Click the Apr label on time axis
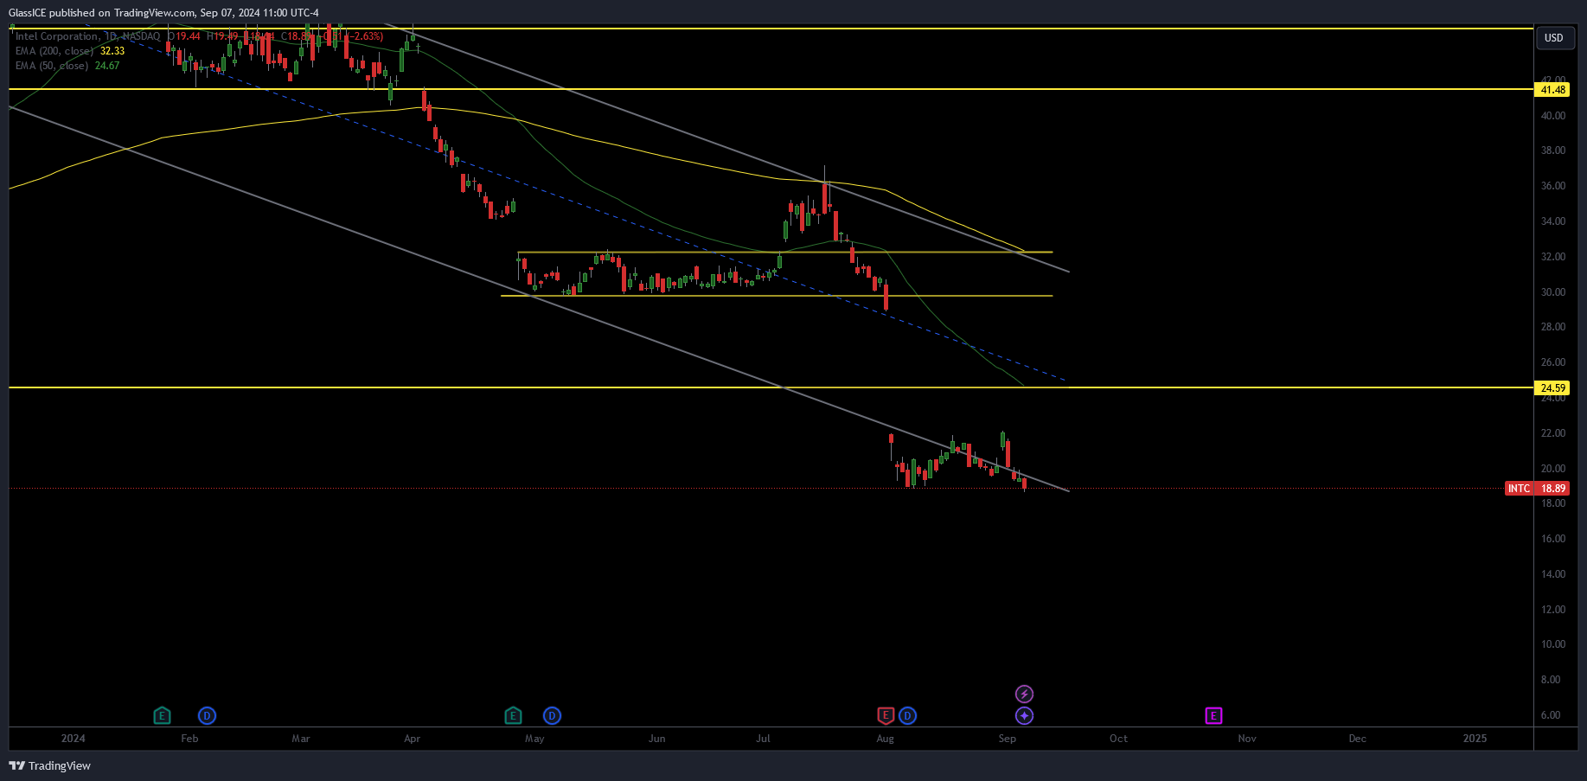This screenshot has width=1587, height=781. tap(413, 738)
